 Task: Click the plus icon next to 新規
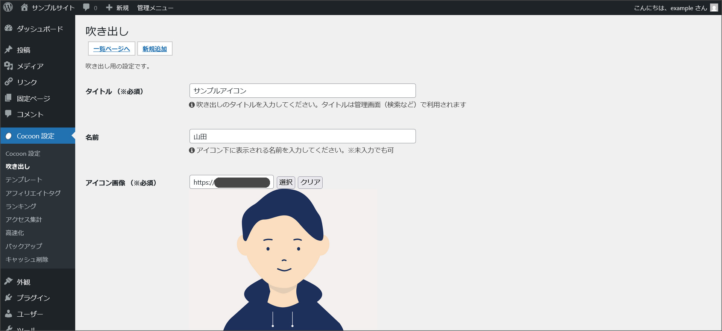[x=109, y=8]
